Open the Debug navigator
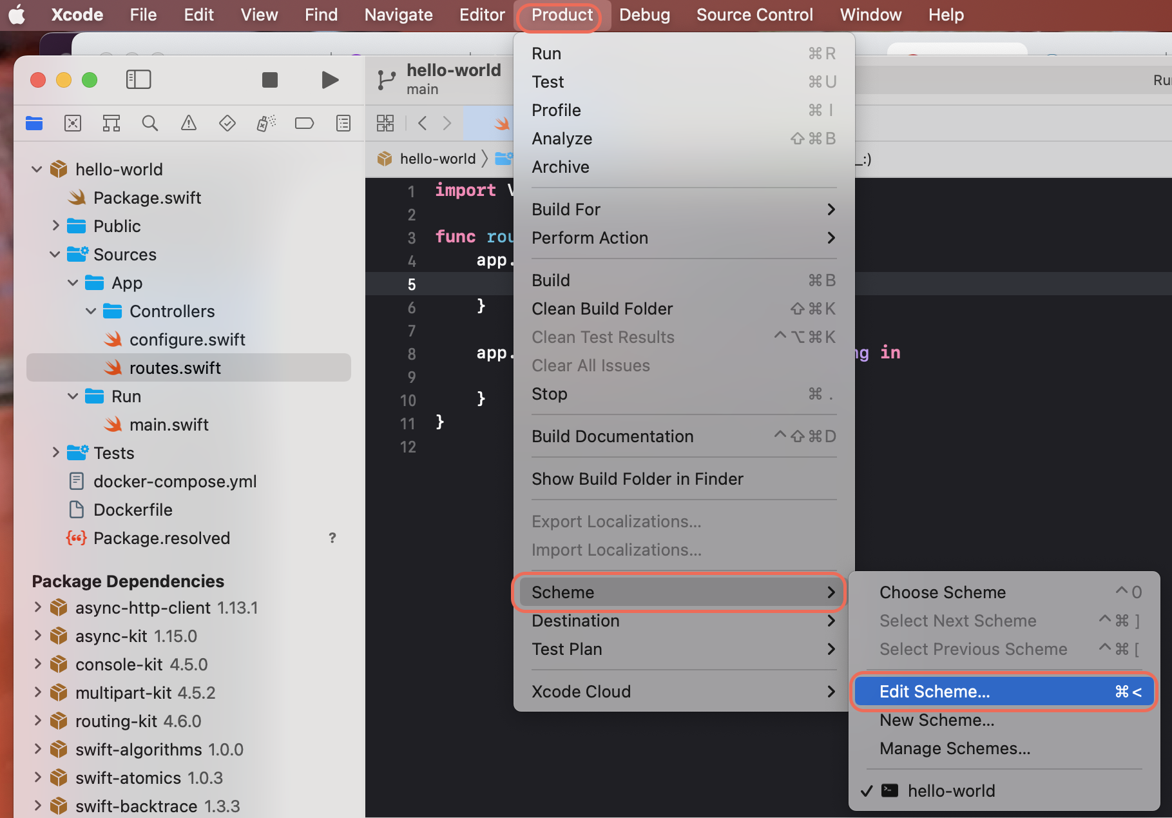The image size is (1172, 818). pyautogui.click(x=265, y=122)
